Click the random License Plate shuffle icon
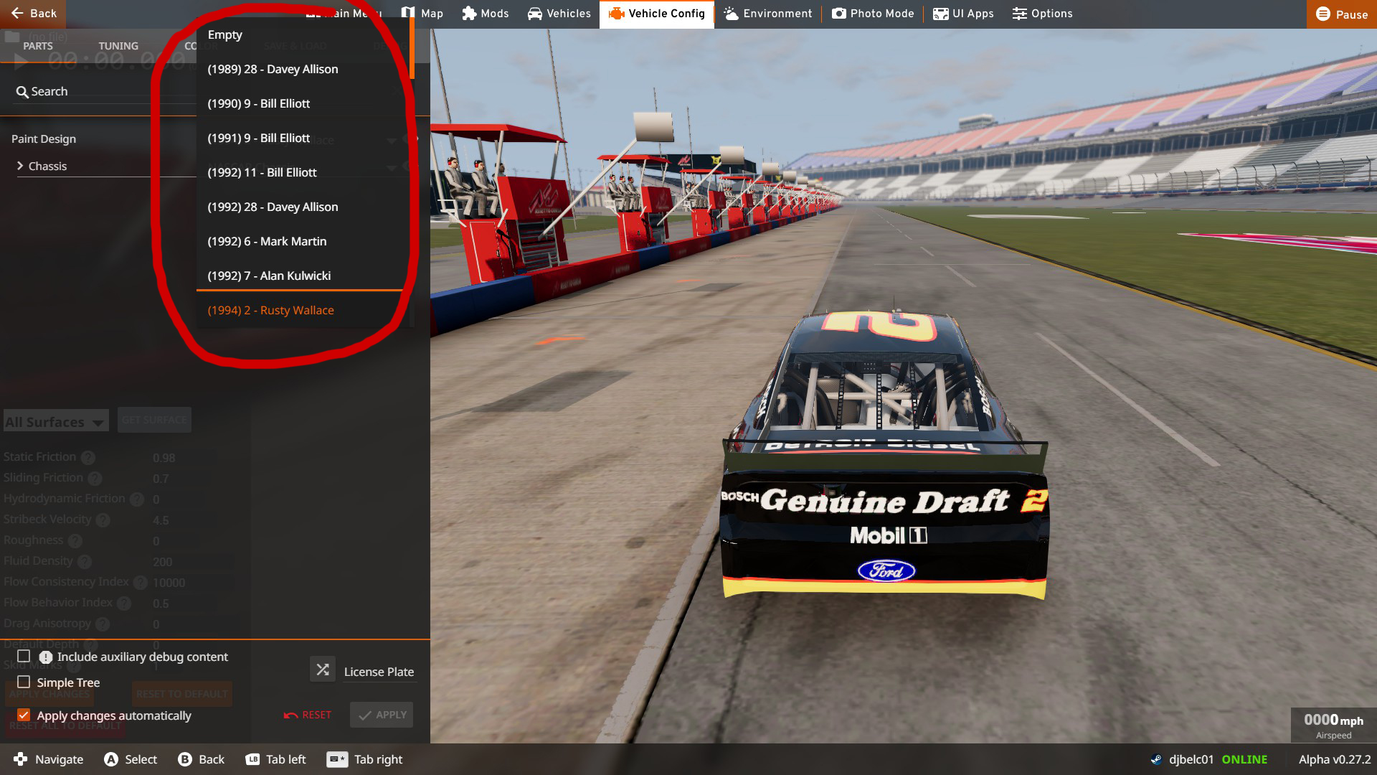Image resolution: width=1377 pixels, height=775 pixels. [x=323, y=670]
